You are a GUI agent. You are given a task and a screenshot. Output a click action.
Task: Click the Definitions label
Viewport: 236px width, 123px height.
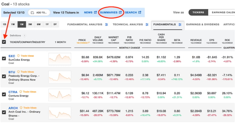point(15,36)
